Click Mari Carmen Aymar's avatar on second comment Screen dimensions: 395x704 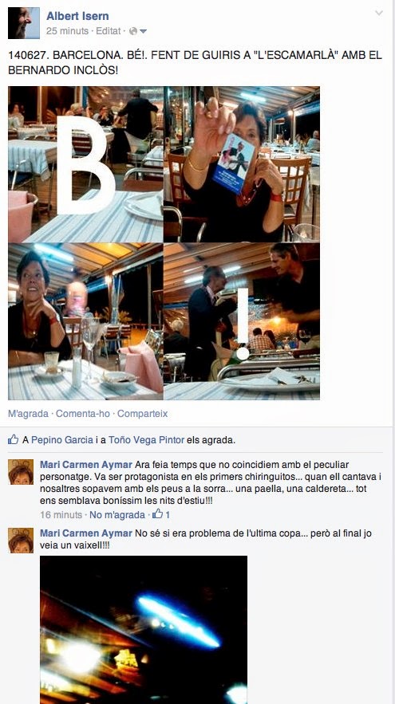pyautogui.click(x=21, y=540)
